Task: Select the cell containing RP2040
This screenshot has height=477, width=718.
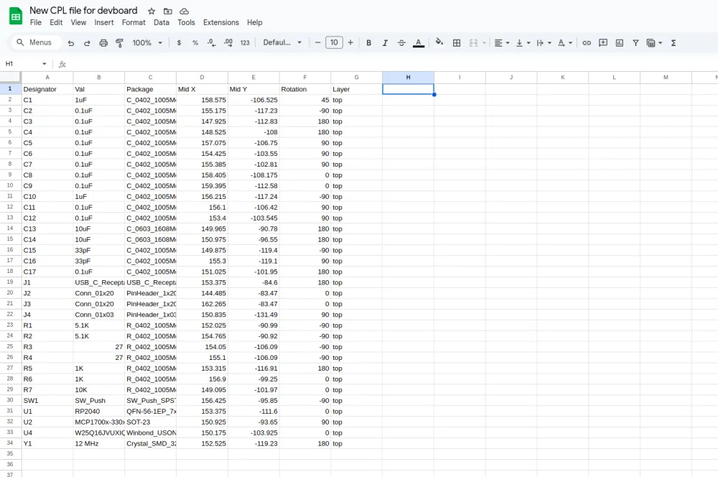Action: point(98,412)
